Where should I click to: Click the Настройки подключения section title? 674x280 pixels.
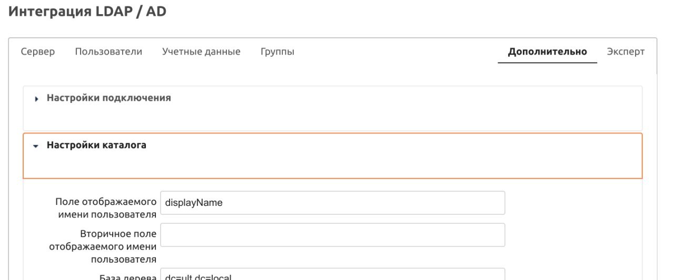109,98
